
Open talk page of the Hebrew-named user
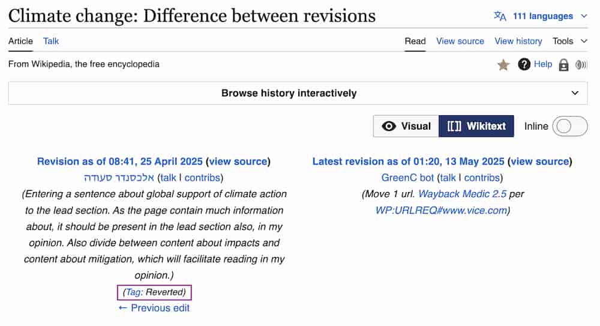coord(169,178)
